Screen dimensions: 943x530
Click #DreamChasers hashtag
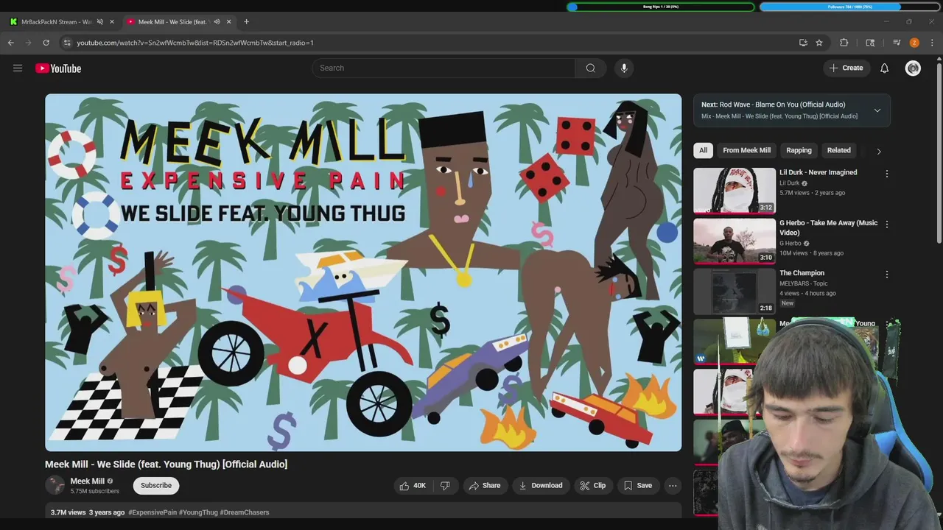pyautogui.click(x=245, y=512)
